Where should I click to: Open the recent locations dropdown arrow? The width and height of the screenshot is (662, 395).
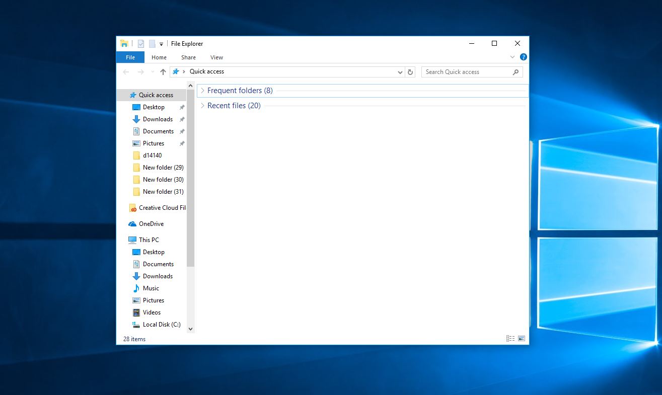153,72
